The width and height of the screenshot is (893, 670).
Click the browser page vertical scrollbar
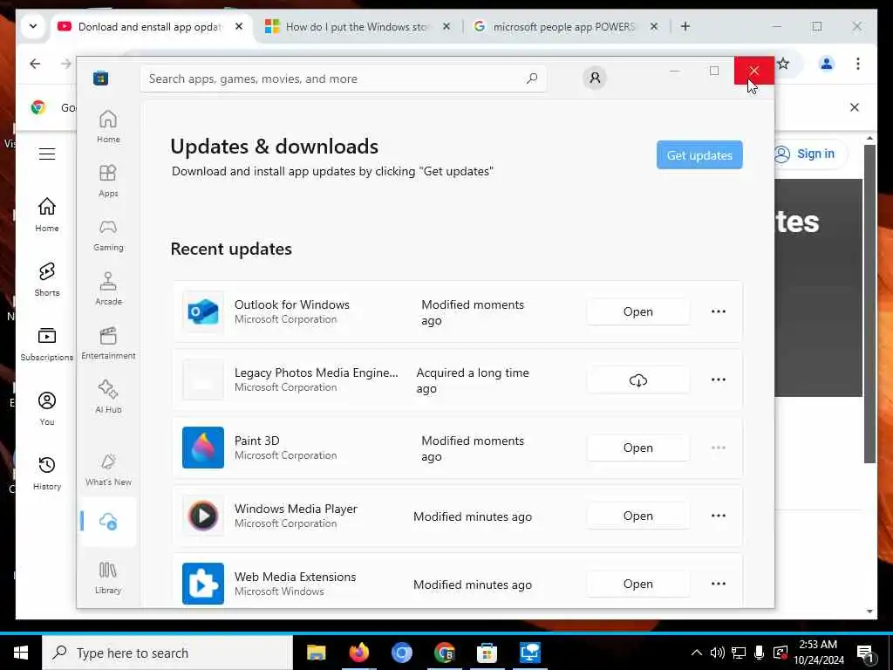[869, 304]
